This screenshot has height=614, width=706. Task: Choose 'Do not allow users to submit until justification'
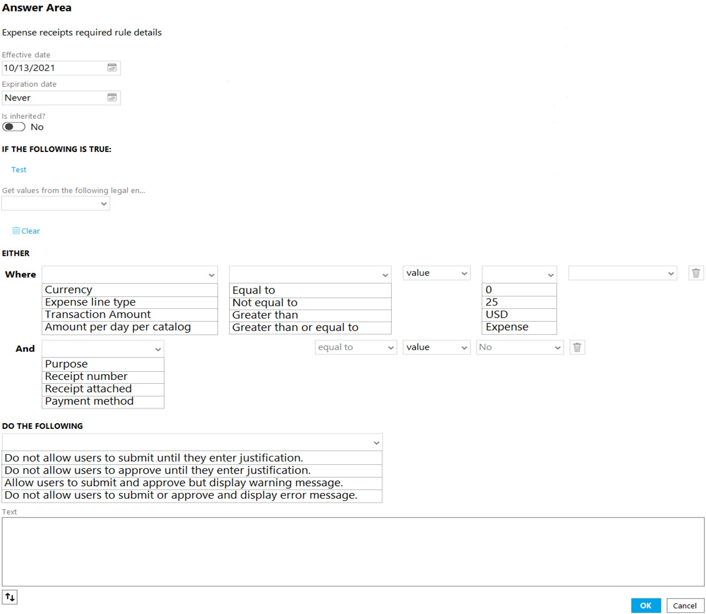[192, 458]
